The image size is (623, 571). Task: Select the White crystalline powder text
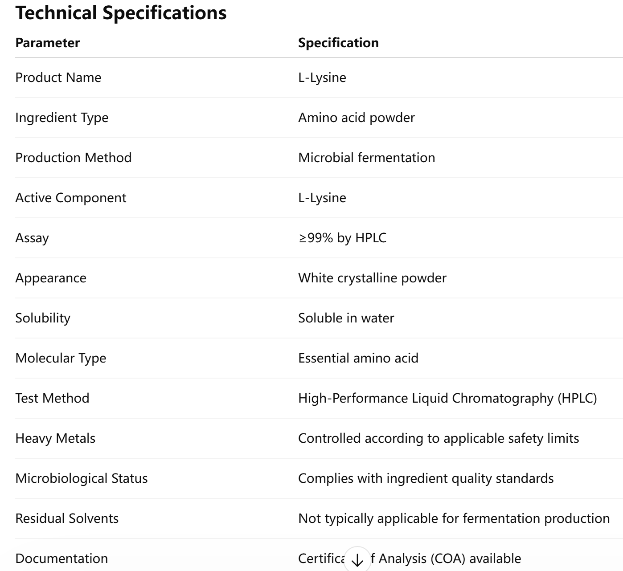372,278
